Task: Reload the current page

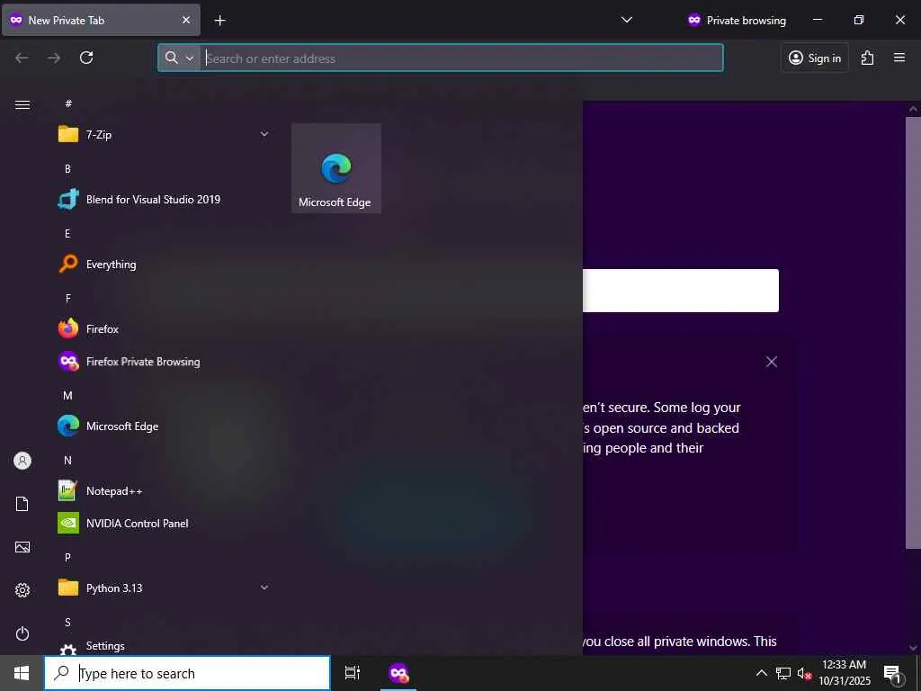Action: 86,58
